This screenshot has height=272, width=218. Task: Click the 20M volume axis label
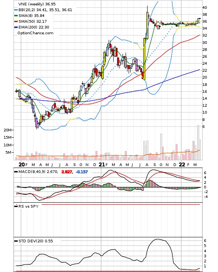click(8, 130)
